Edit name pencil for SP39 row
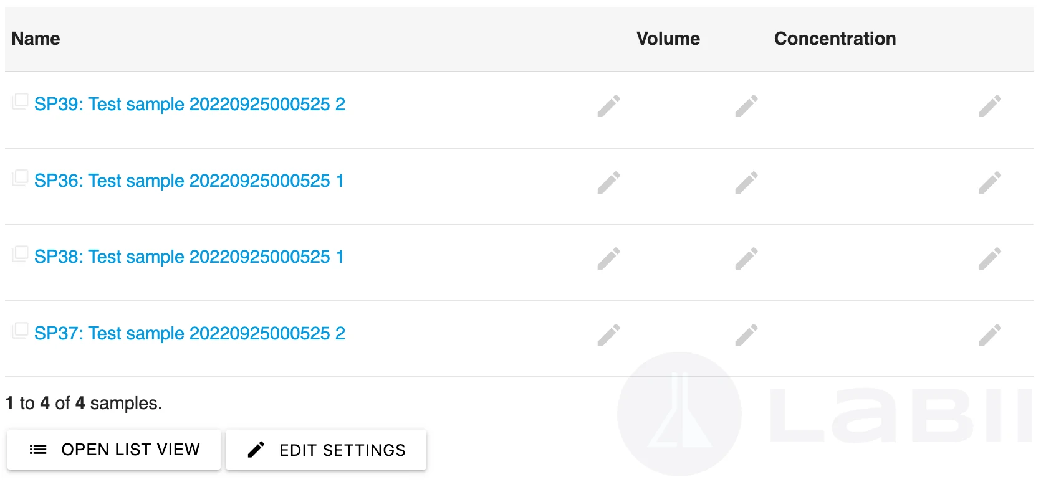1046x482 pixels. pyautogui.click(x=608, y=106)
